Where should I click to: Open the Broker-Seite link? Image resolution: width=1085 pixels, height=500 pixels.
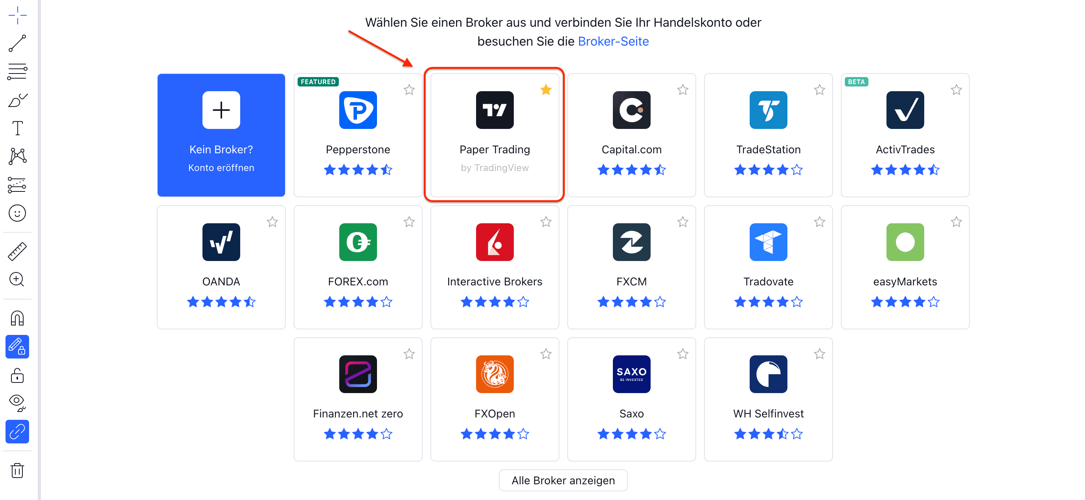tap(613, 41)
